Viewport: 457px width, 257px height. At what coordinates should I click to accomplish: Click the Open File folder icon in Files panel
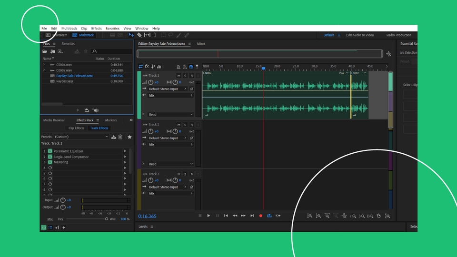[45, 51]
